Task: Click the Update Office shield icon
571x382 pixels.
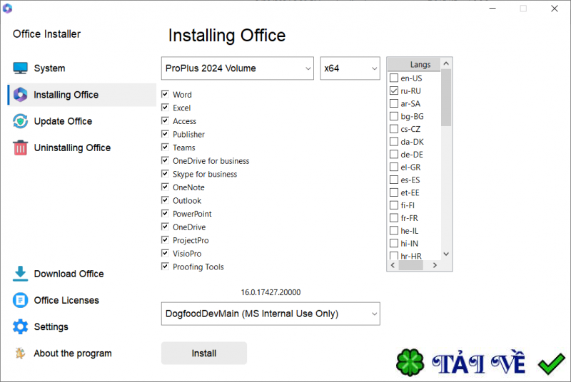Action: 21,121
